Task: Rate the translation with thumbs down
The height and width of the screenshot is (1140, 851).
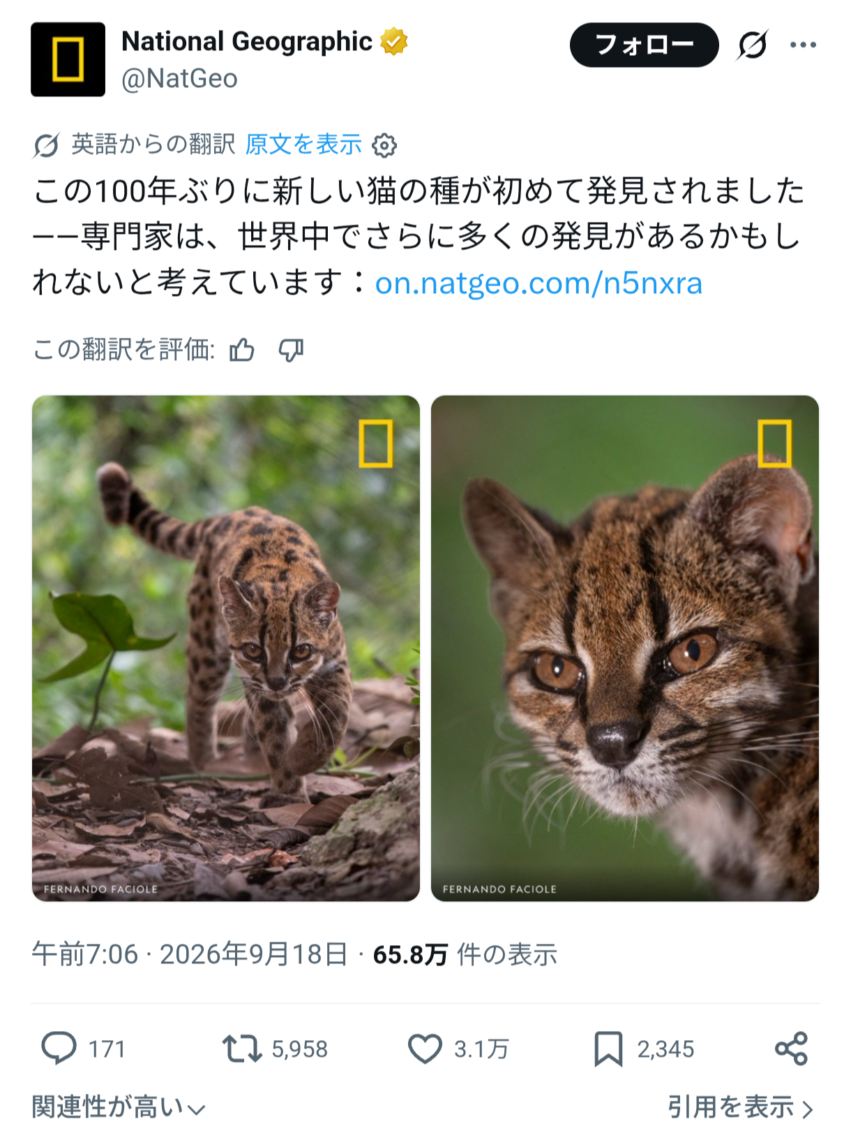Action: 291,350
